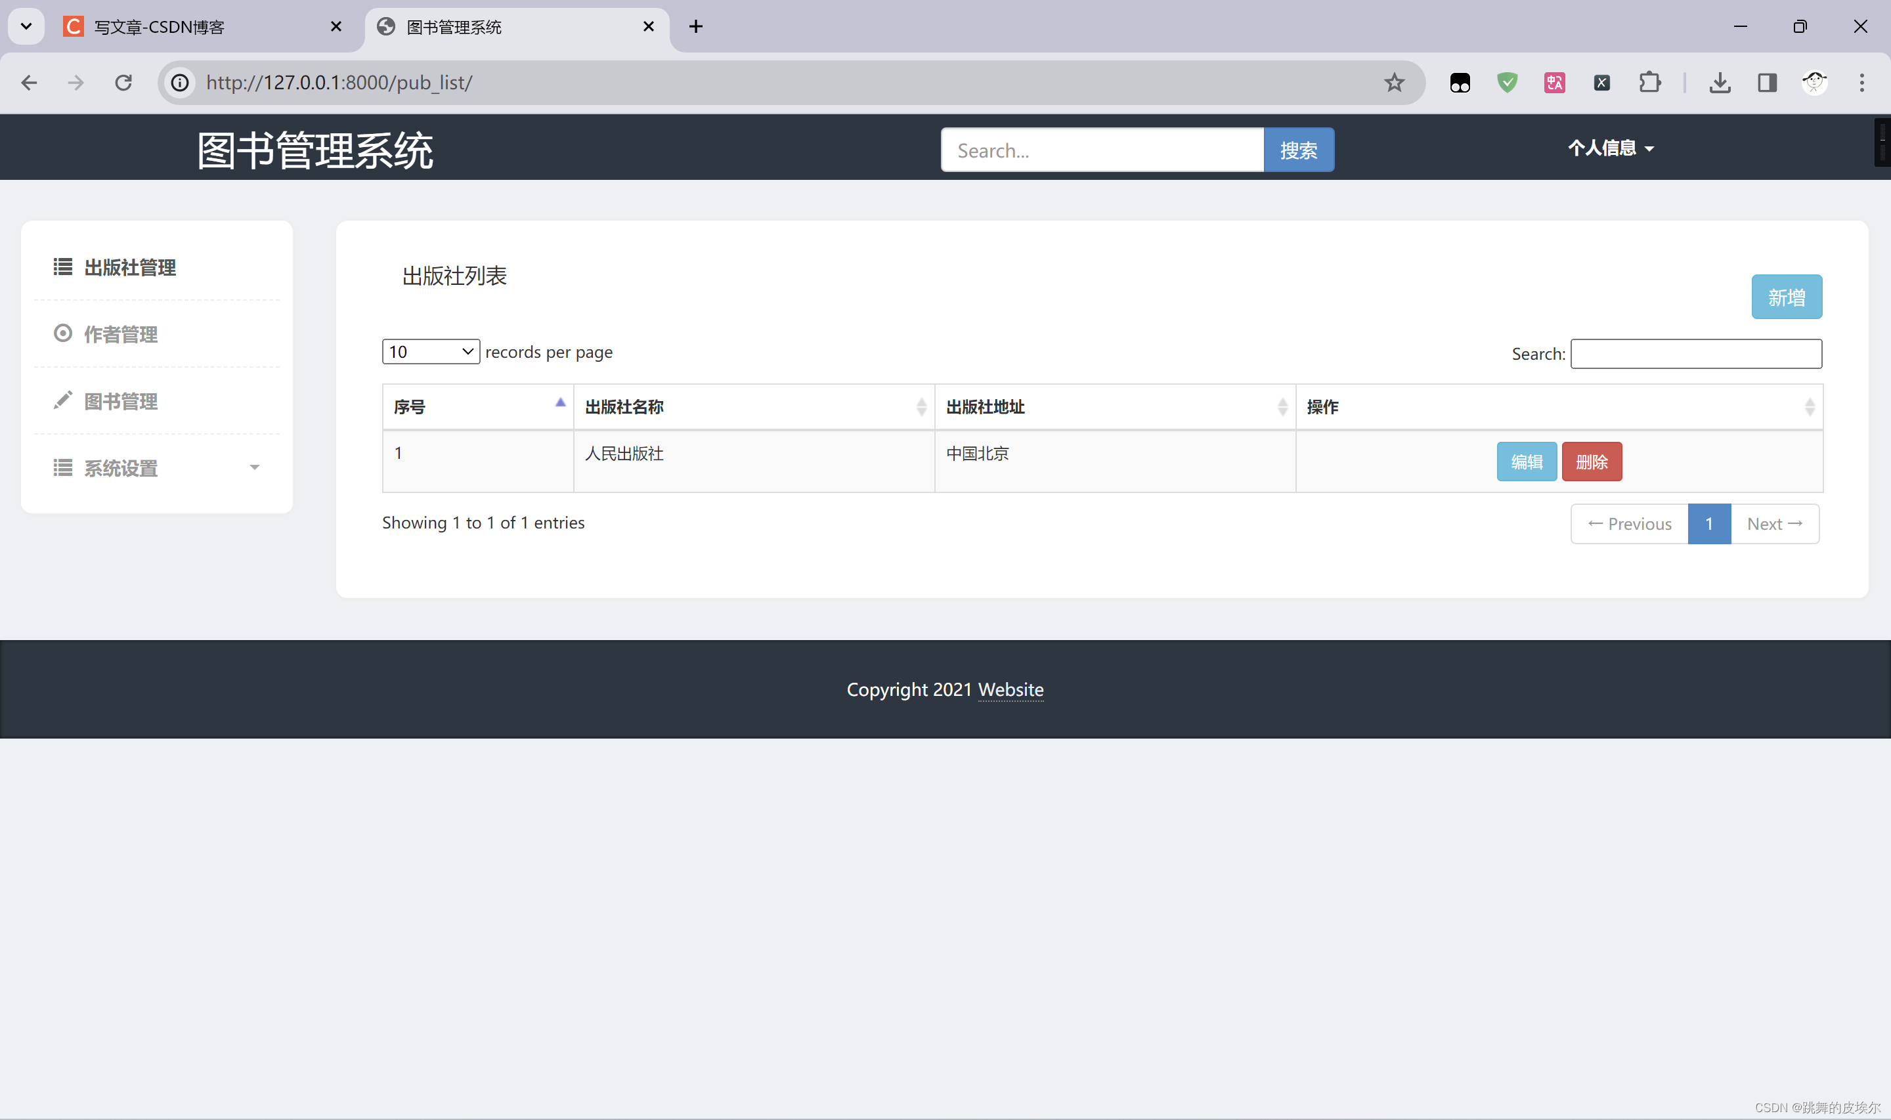The height and width of the screenshot is (1120, 1891).
Task: Expand the 个人信息 dropdown menu
Action: [x=1610, y=148]
